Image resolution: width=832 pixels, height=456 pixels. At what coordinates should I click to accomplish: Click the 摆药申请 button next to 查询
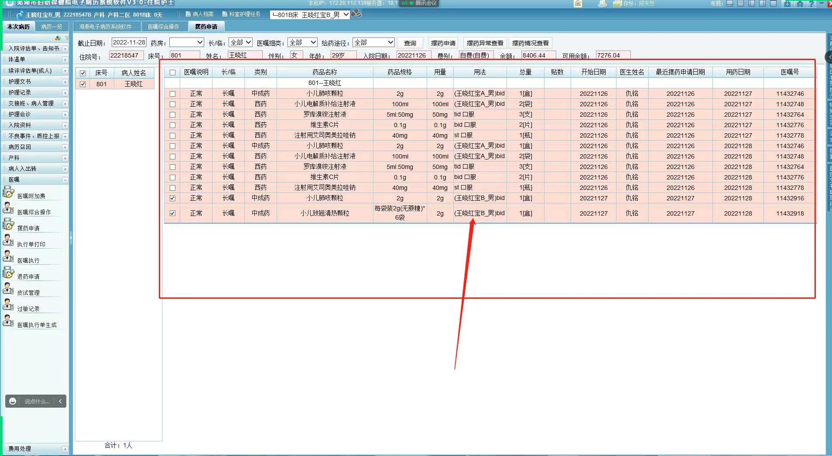pos(443,43)
